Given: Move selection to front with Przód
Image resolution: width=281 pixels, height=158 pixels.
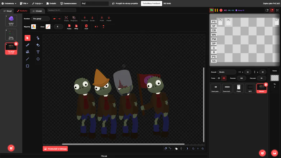Looking at the screenshot, I should (x=102, y=19).
